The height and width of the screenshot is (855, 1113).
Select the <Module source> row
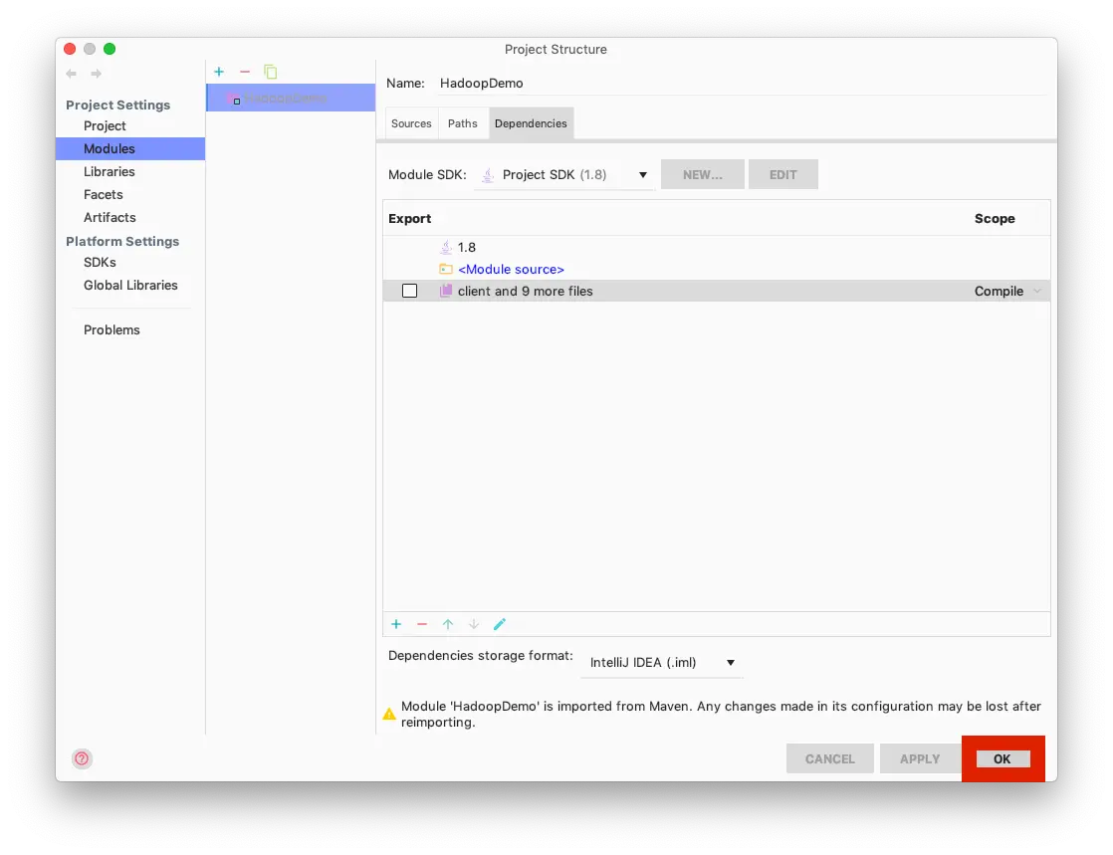click(716, 269)
